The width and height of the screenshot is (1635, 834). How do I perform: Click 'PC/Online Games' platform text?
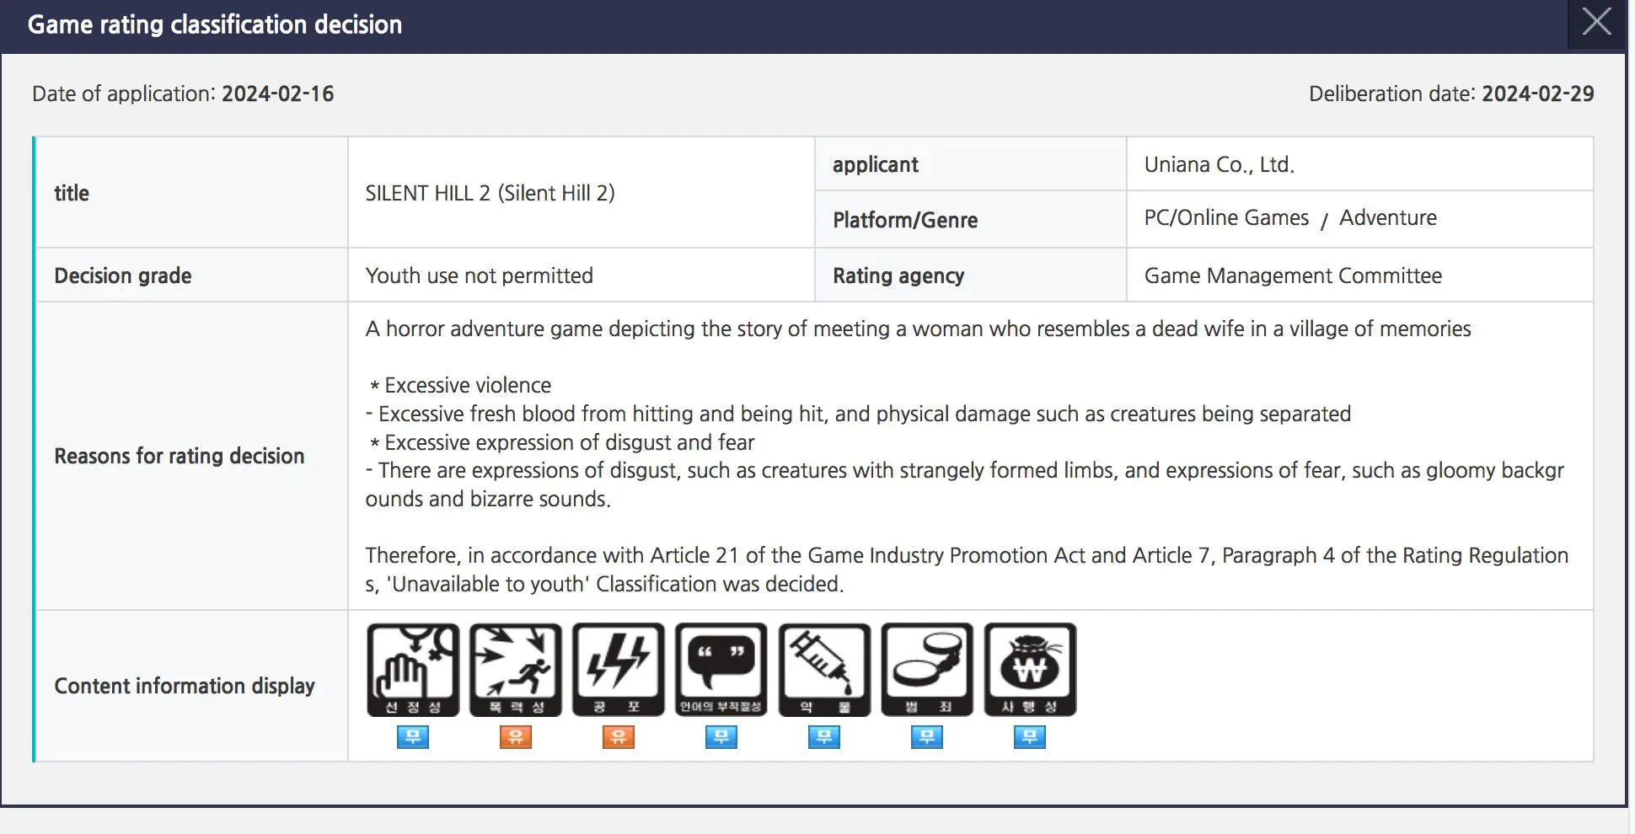[1226, 217]
